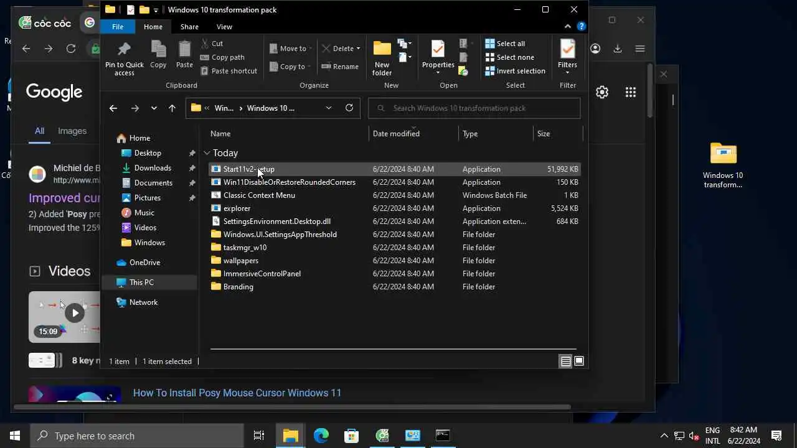Open Properties from the ribbon
The image size is (797, 448).
click(x=438, y=58)
